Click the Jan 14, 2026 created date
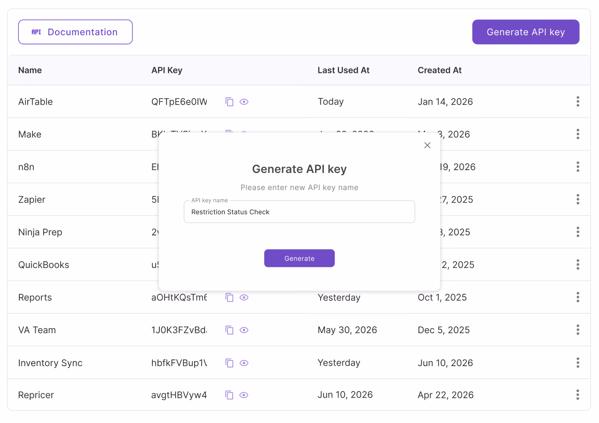 tap(445, 102)
